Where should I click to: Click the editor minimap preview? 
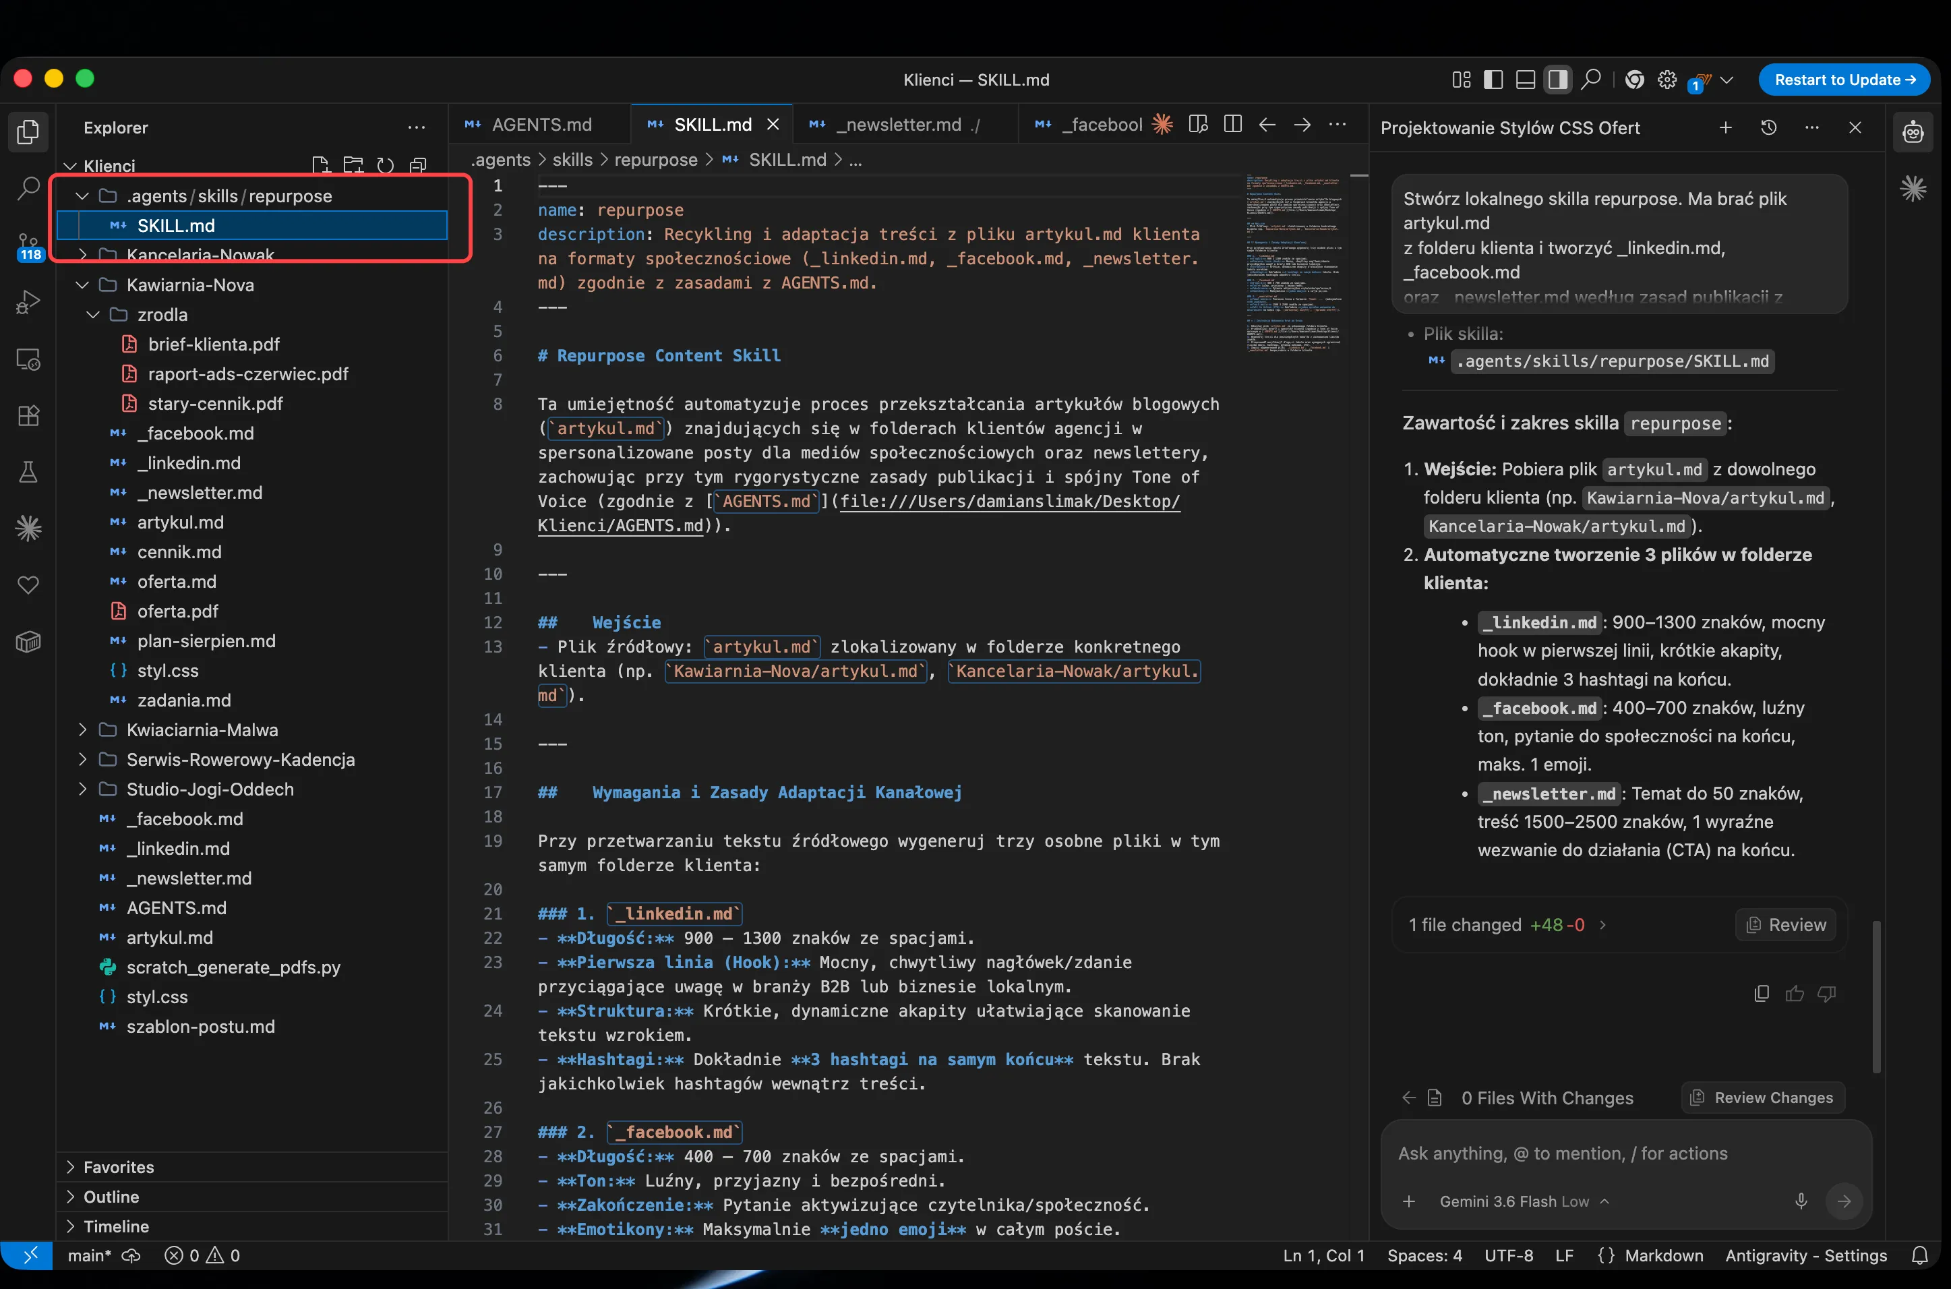click(x=1294, y=263)
